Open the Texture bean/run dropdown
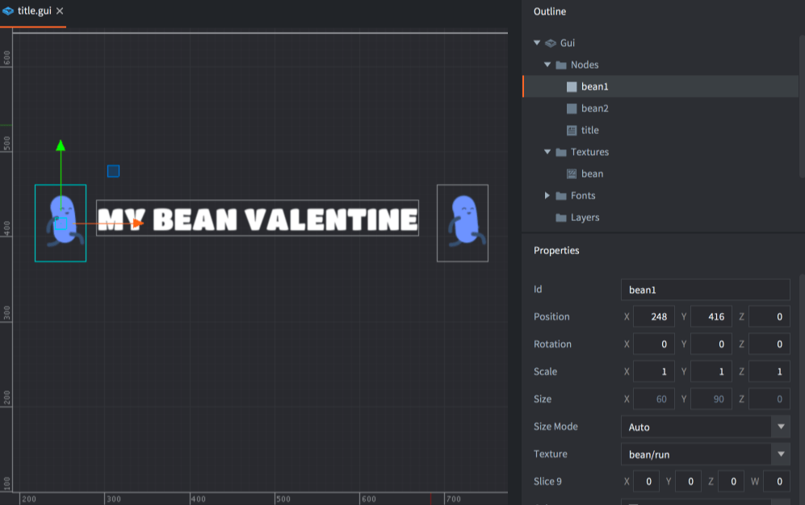 click(780, 454)
